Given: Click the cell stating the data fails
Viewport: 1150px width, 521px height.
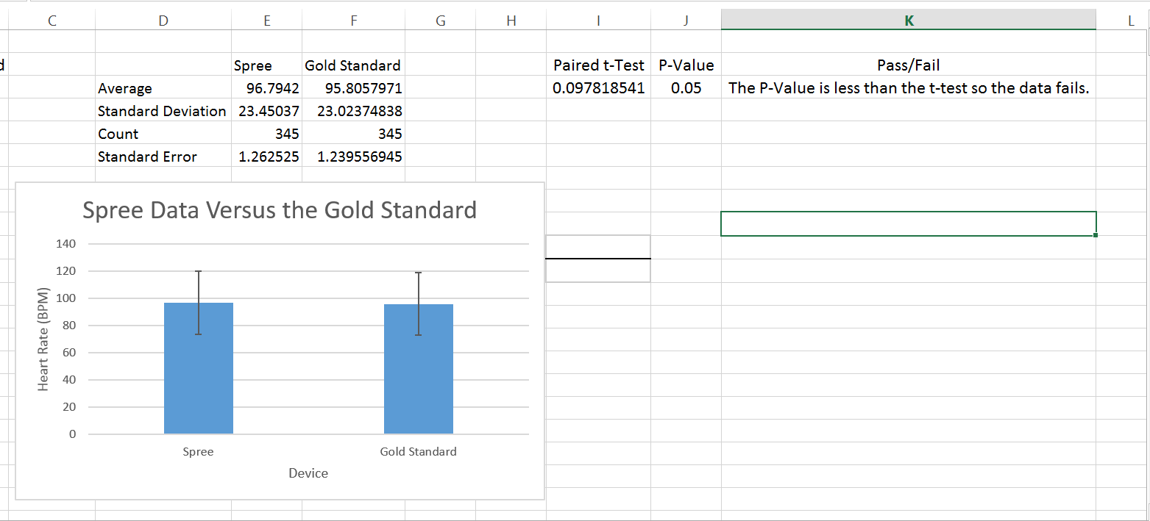Looking at the screenshot, I should tap(908, 89).
